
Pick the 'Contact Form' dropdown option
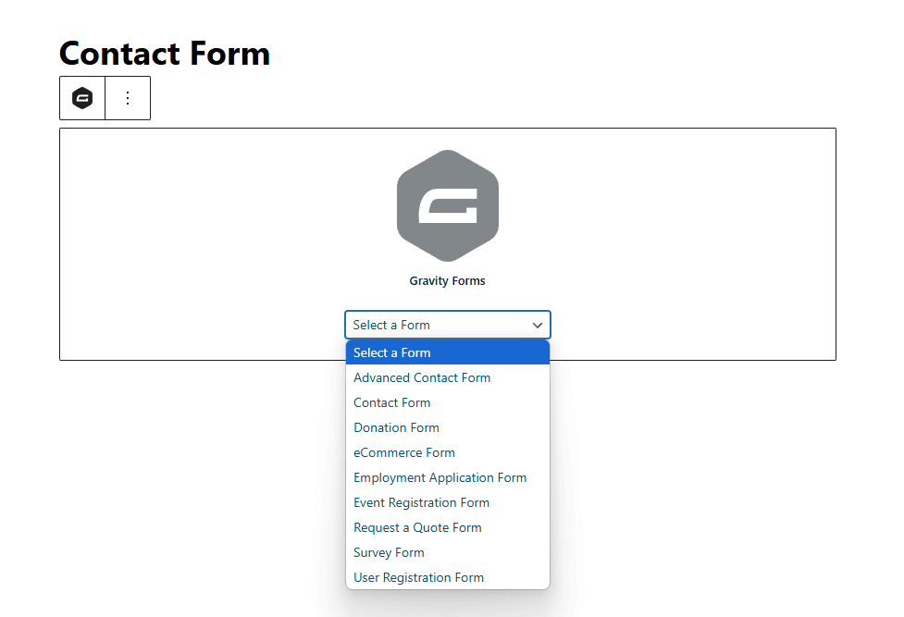coord(448,402)
